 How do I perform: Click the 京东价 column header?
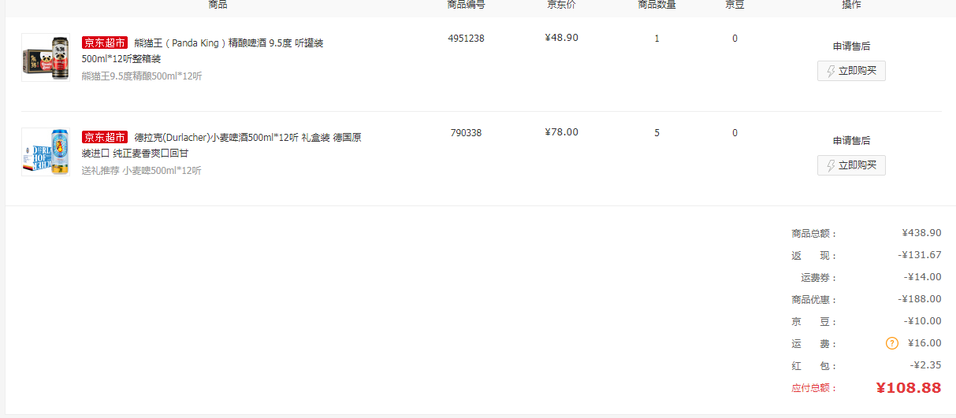click(x=562, y=5)
